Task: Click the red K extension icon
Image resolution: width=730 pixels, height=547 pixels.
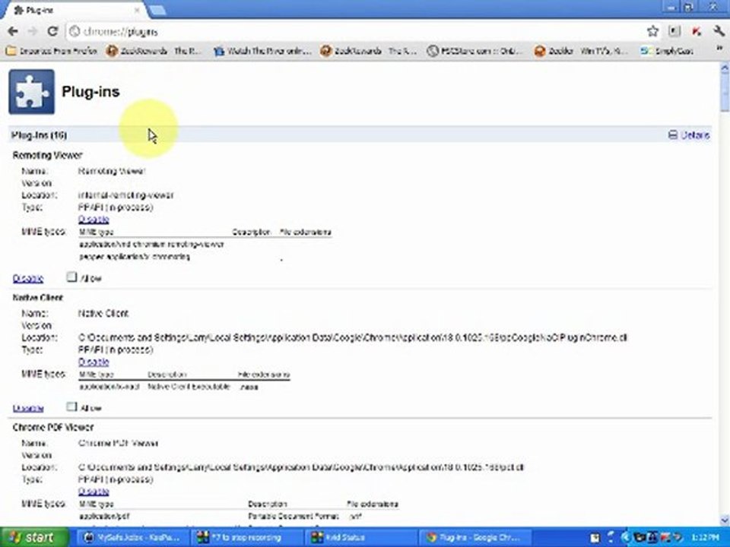Action: click(697, 31)
